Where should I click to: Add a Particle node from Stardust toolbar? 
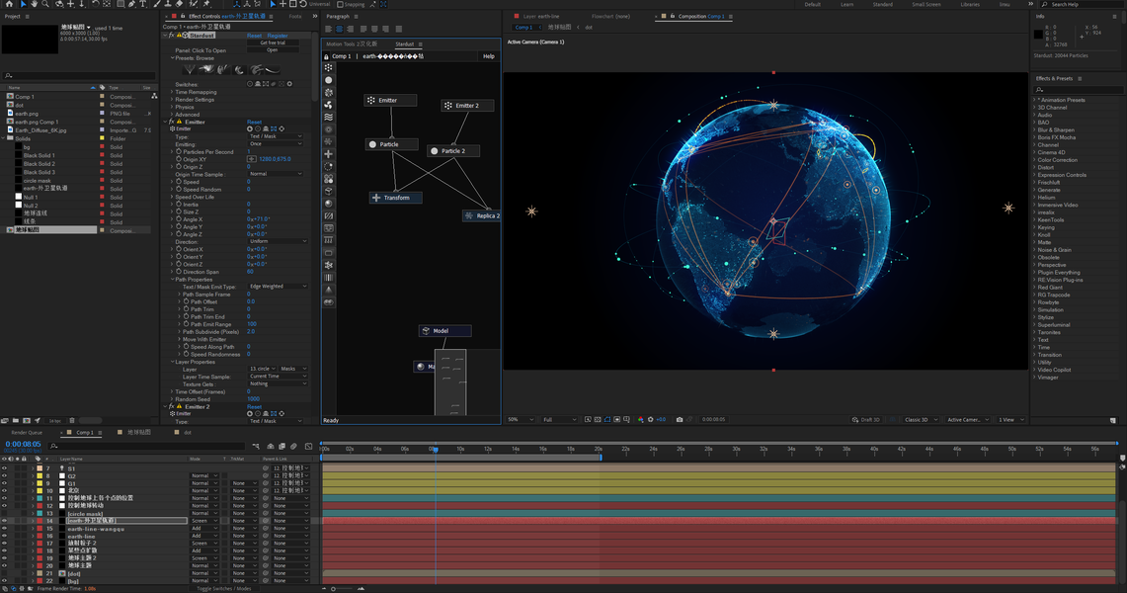pos(329,80)
